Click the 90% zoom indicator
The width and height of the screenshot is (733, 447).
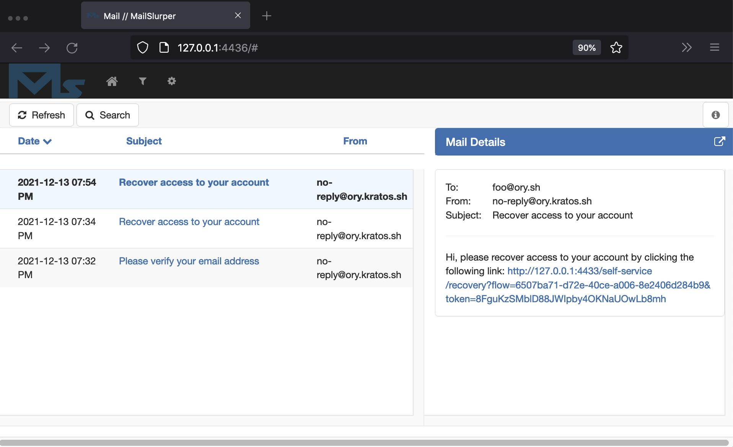click(586, 47)
